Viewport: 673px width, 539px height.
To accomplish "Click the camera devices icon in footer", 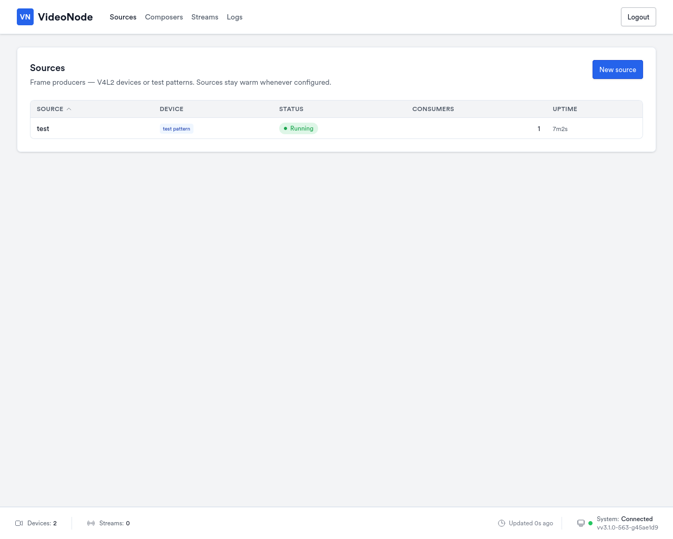I will (19, 523).
